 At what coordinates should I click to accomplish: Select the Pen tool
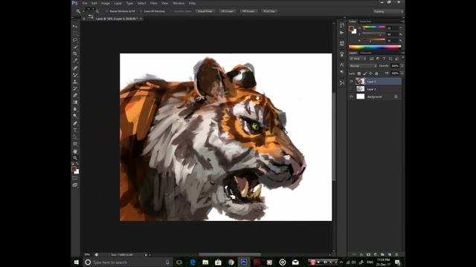coord(75,124)
